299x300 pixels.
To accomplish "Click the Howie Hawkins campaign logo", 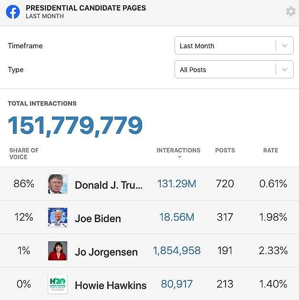I will pyautogui.click(x=58, y=284).
